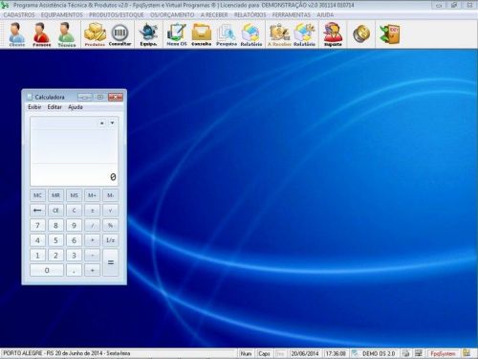Open the Técnico icon
This screenshot has height=359, width=478.
point(67,34)
